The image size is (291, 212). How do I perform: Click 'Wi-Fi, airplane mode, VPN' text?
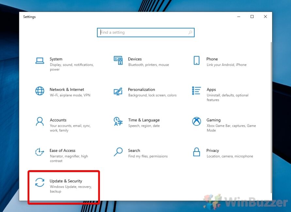coord(70,95)
